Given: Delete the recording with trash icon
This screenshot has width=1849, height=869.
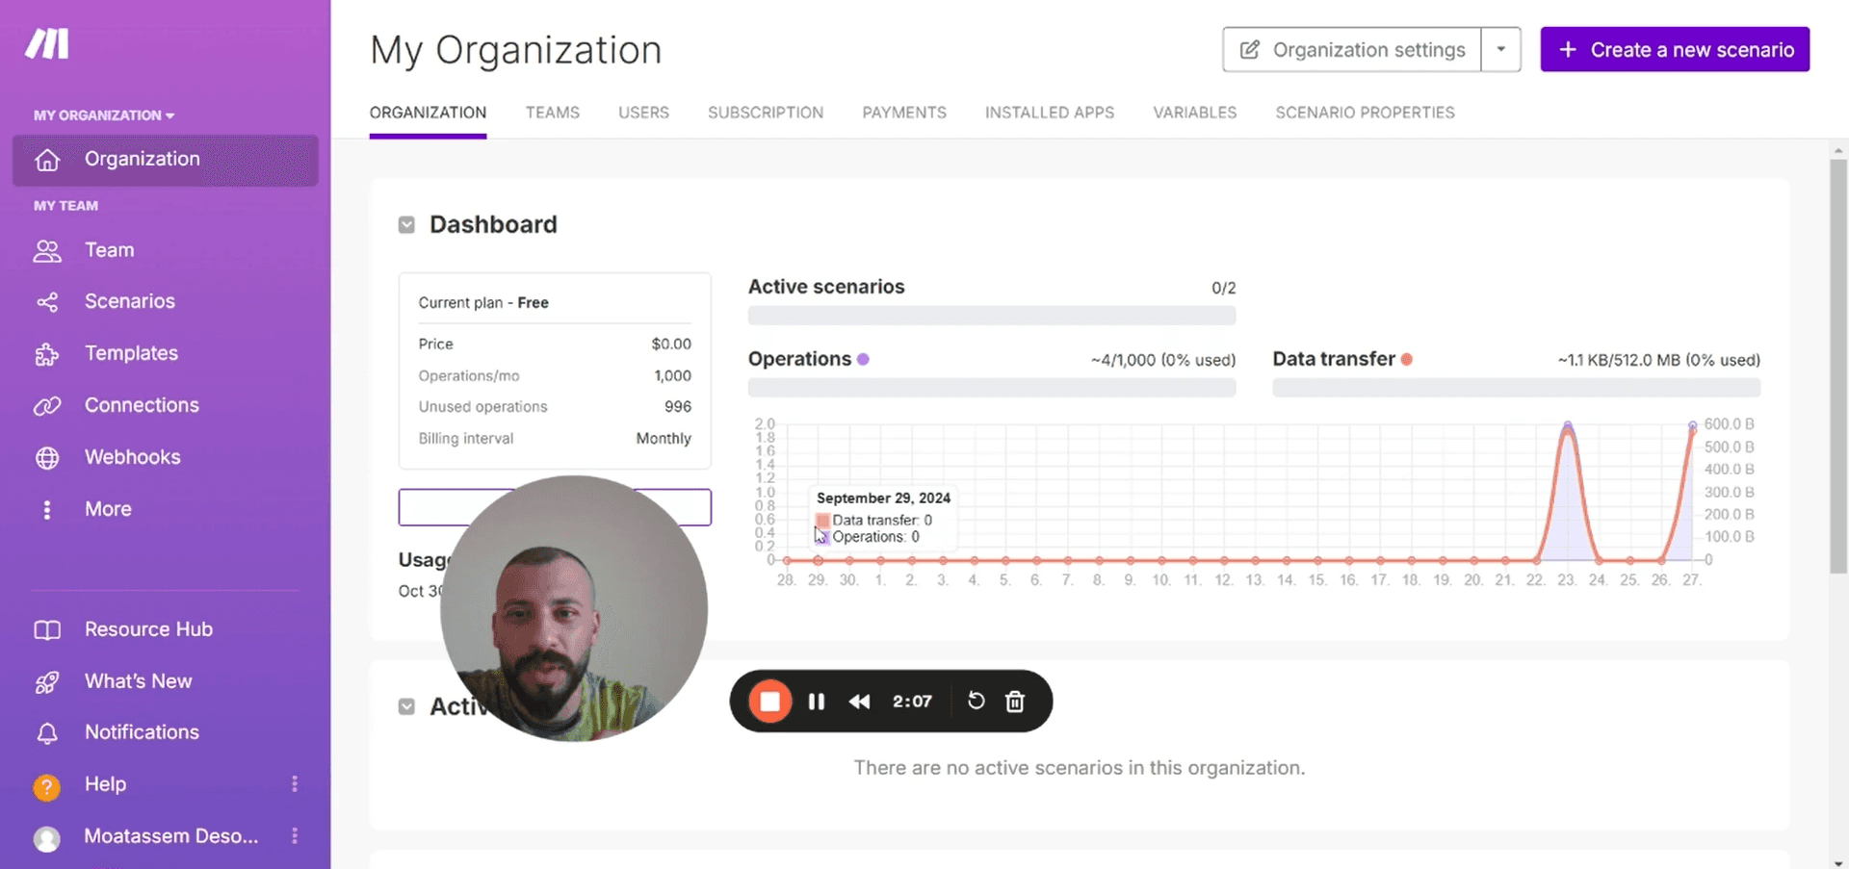Looking at the screenshot, I should pyautogui.click(x=1015, y=702).
